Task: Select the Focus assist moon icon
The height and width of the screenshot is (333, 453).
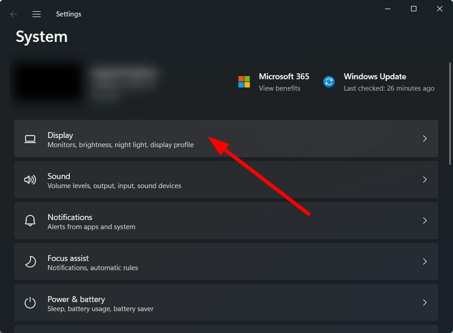Action: click(x=30, y=261)
